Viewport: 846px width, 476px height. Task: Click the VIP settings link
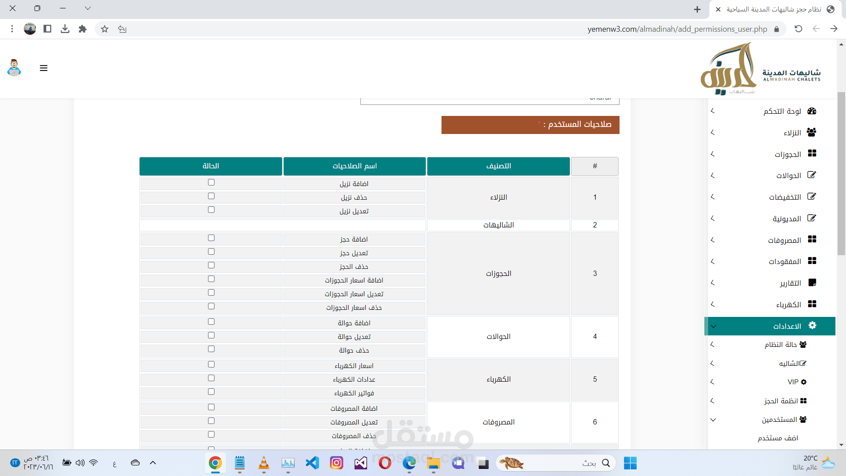point(793,382)
